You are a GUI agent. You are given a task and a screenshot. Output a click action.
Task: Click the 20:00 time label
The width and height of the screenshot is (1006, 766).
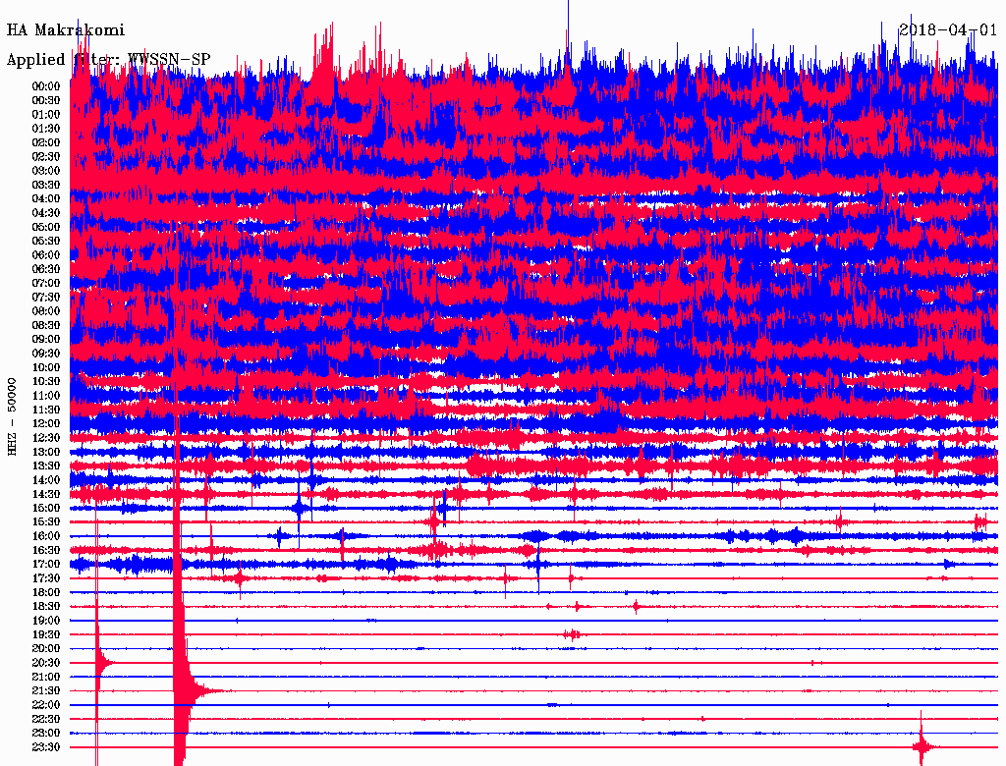pyautogui.click(x=46, y=649)
